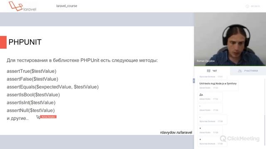Screen dimensions: 266x149
Task: Click the assertNull($testValue) line
Action: (x=31, y=111)
